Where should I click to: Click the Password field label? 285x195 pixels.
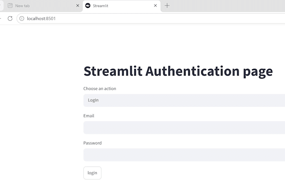[93, 143]
